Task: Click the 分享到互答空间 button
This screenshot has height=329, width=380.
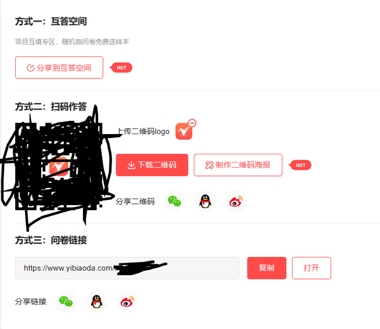Action: [59, 68]
